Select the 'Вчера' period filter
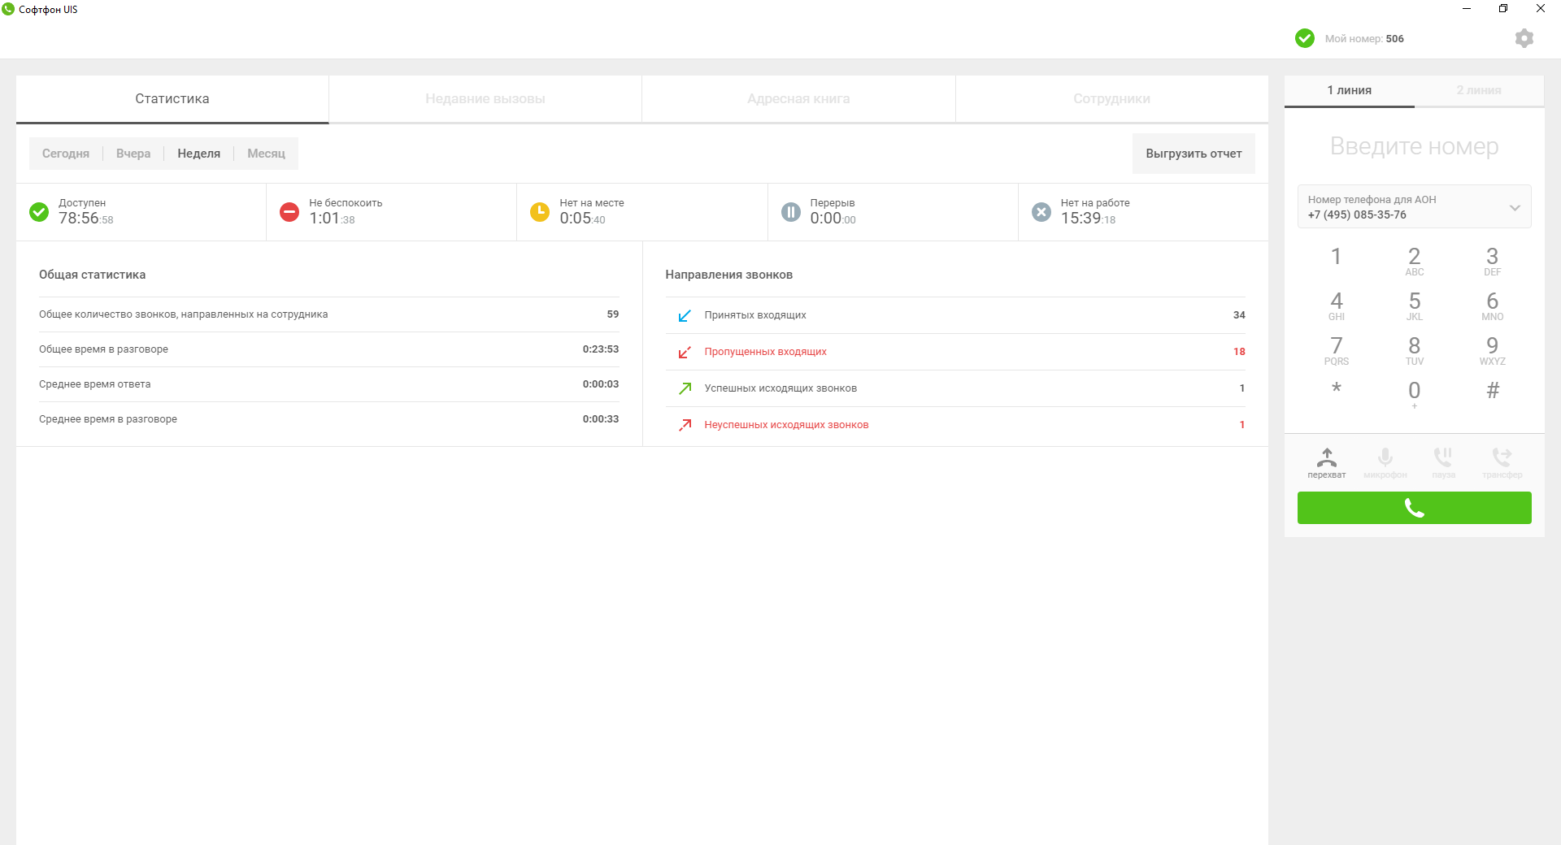This screenshot has width=1561, height=845. pyautogui.click(x=133, y=154)
